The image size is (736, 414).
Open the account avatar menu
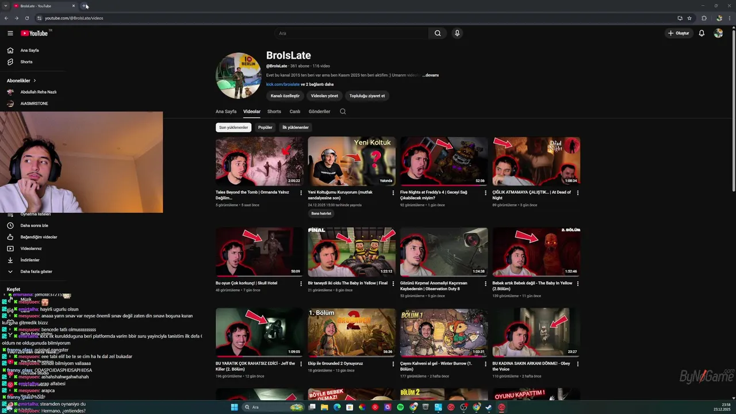coord(718,33)
